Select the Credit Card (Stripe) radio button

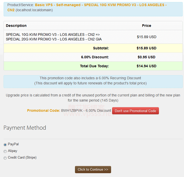tap(5, 158)
